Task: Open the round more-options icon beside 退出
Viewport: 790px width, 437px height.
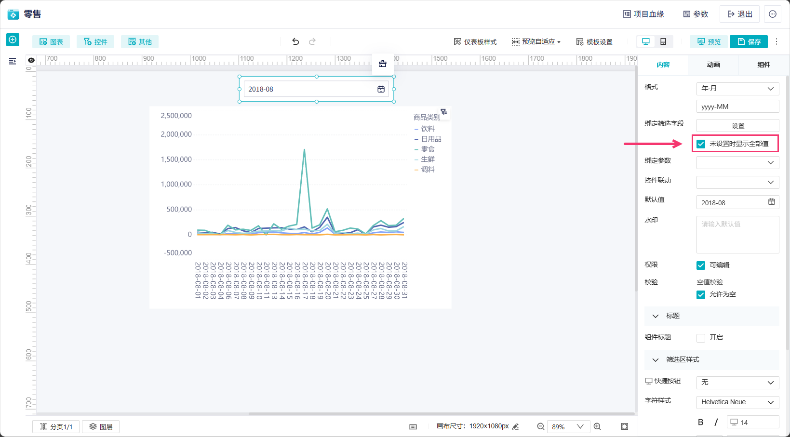Action: click(x=773, y=14)
